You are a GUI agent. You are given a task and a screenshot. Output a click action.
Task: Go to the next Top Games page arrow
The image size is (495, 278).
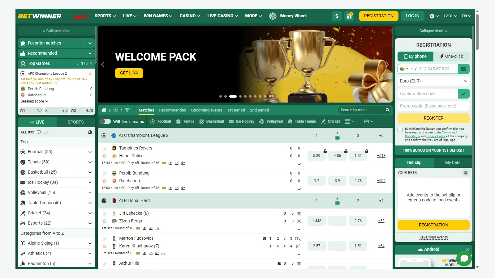[91, 64]
